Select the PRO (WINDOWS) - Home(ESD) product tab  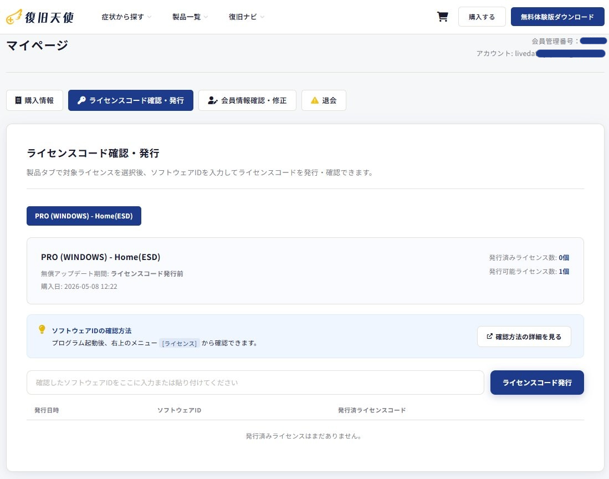tap(84, 216)
